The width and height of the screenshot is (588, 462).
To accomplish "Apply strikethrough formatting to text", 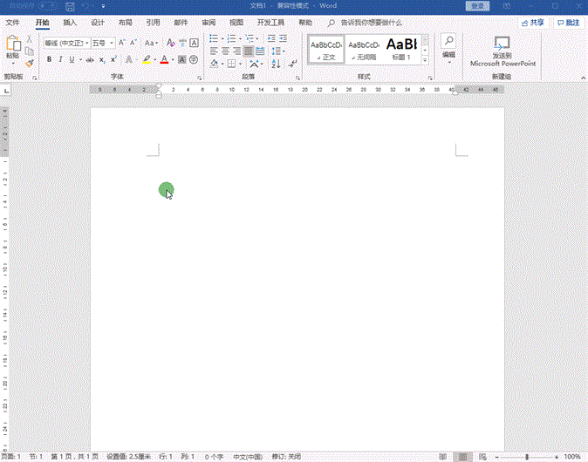I will (x=88, y=59).
